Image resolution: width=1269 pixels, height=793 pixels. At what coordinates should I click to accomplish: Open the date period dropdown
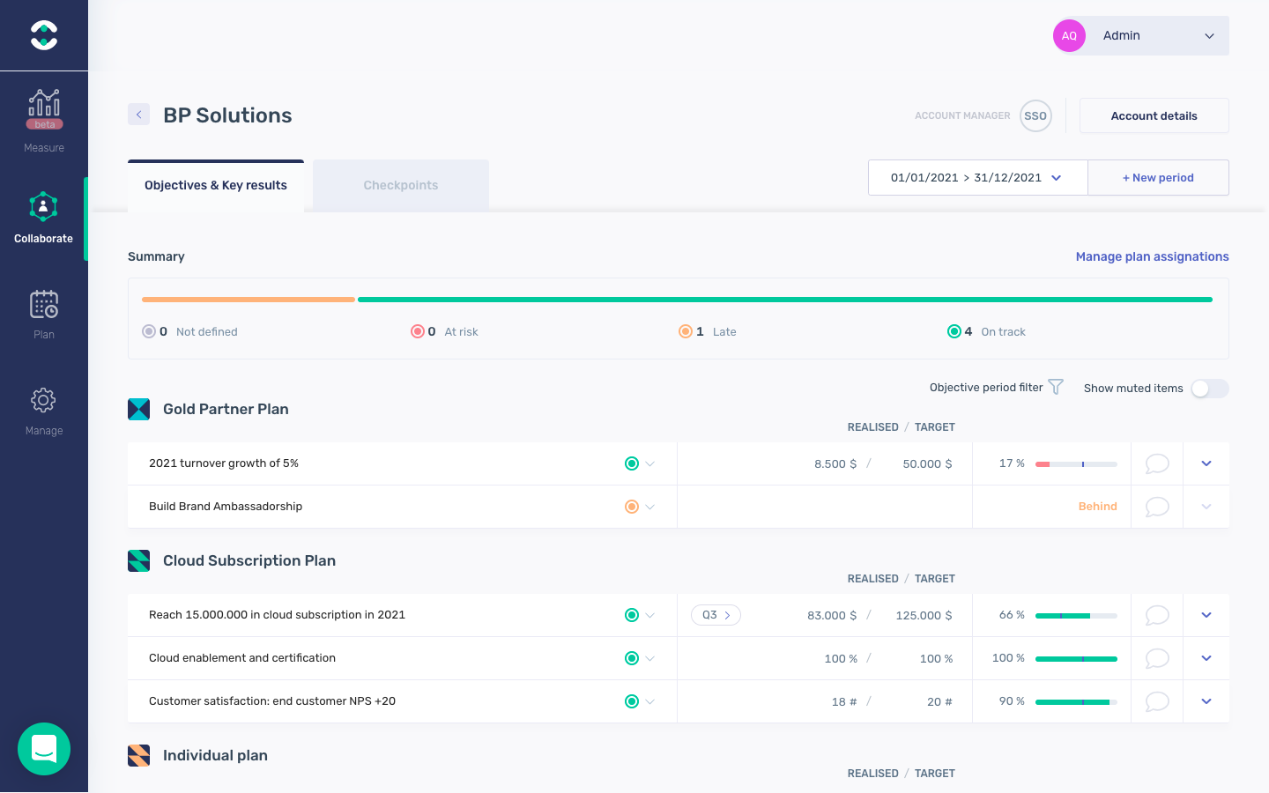click(977, 178)
